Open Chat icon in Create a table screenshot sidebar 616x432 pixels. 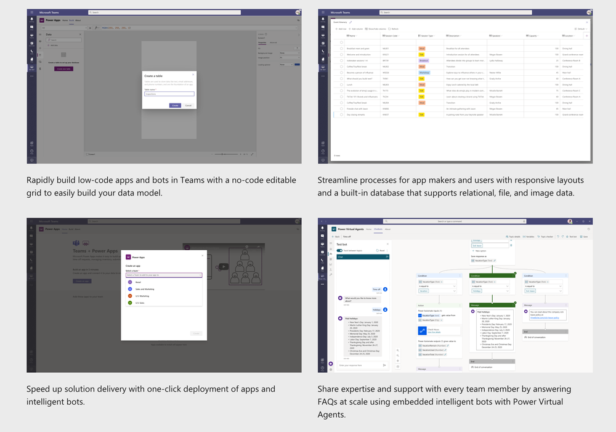coord(32,27)
